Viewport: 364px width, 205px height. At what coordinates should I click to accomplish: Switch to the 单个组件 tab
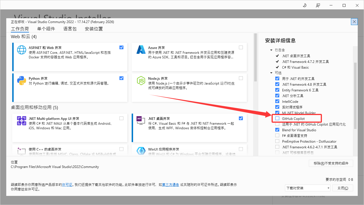click(46, 29)
